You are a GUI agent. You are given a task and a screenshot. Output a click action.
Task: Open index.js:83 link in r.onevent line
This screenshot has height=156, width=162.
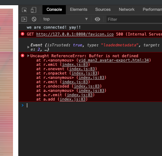click(x=82, y=69)
